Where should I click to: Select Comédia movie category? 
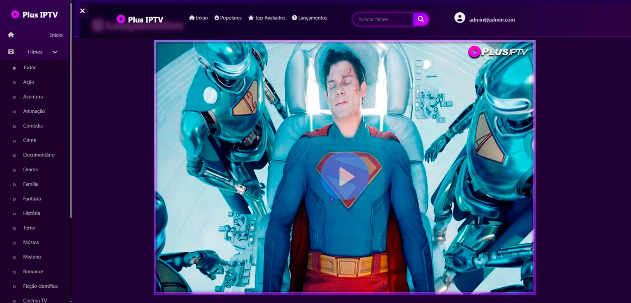pyautogui.click(x=33, y=126)
